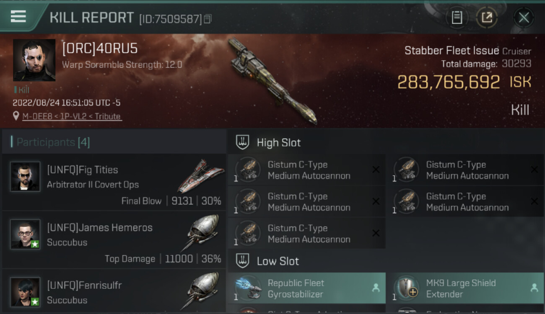Click the Low Slot section header icon
The image size is (545, 314).
coord(243,261)
